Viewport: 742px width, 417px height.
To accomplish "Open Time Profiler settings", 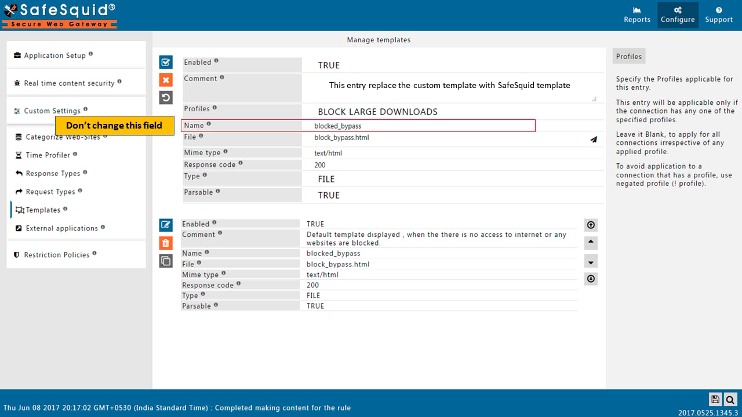I will pyautogui.click(x=48, y=155).
